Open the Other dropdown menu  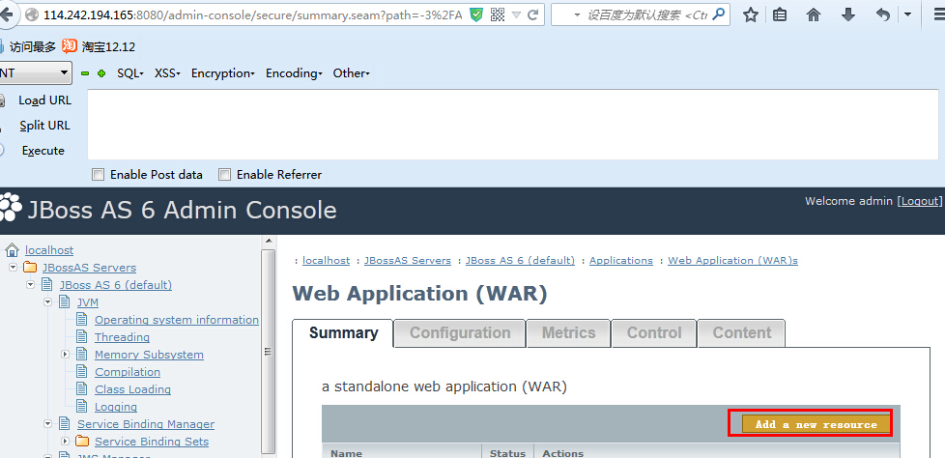[352, 72]
